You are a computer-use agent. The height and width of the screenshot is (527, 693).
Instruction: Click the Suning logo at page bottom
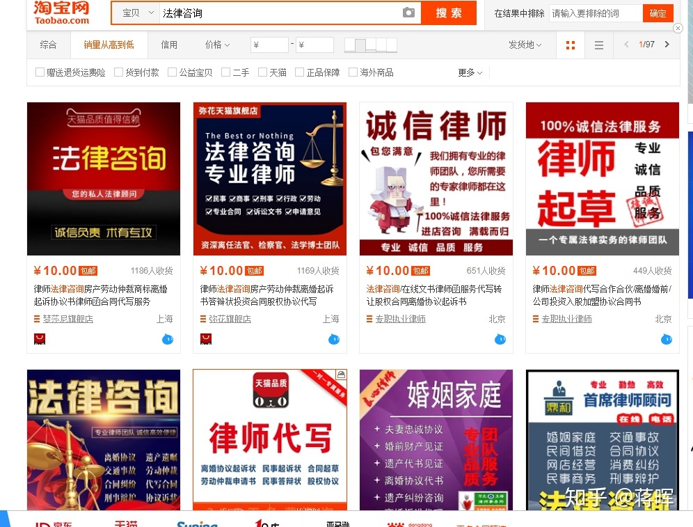[197, 524]
